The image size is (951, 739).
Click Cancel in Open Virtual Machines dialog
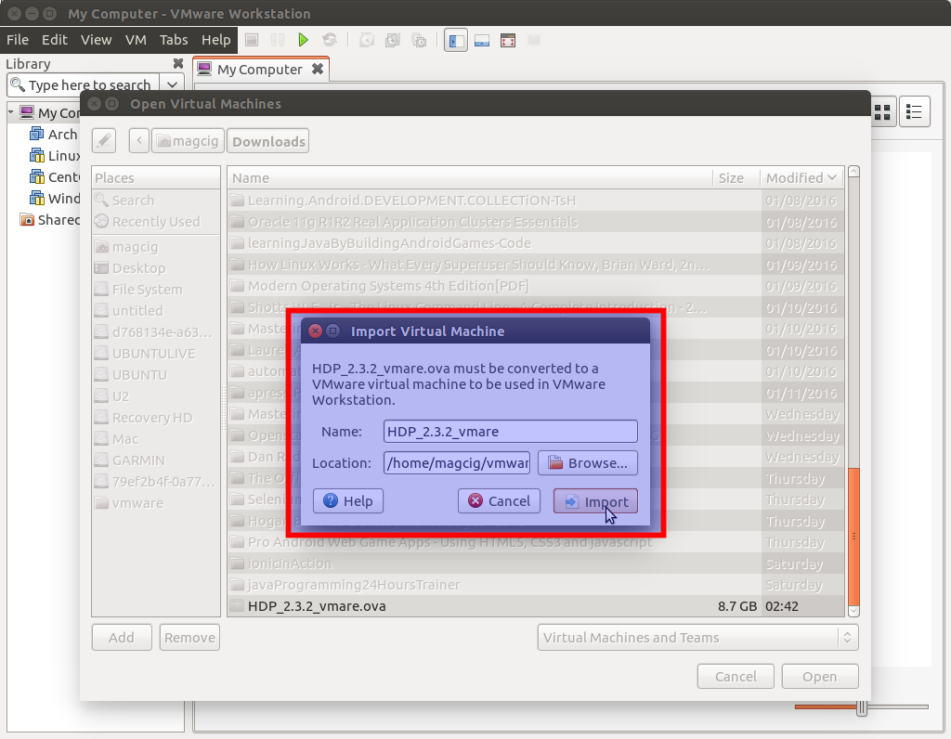click(x=736, y=677)
